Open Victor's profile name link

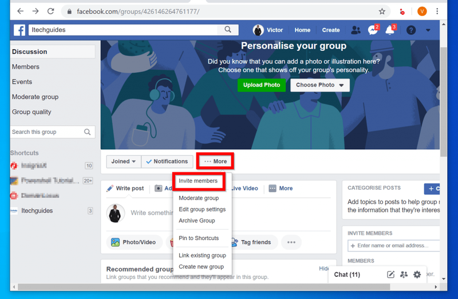tap(275, 30)
